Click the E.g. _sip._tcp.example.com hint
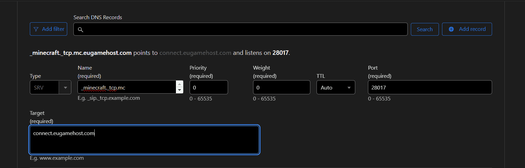 click(109, 98)
